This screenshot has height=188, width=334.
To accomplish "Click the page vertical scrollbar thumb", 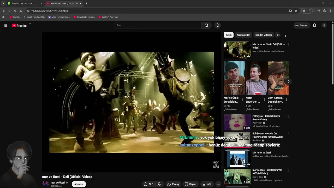I will pos(333,54).
